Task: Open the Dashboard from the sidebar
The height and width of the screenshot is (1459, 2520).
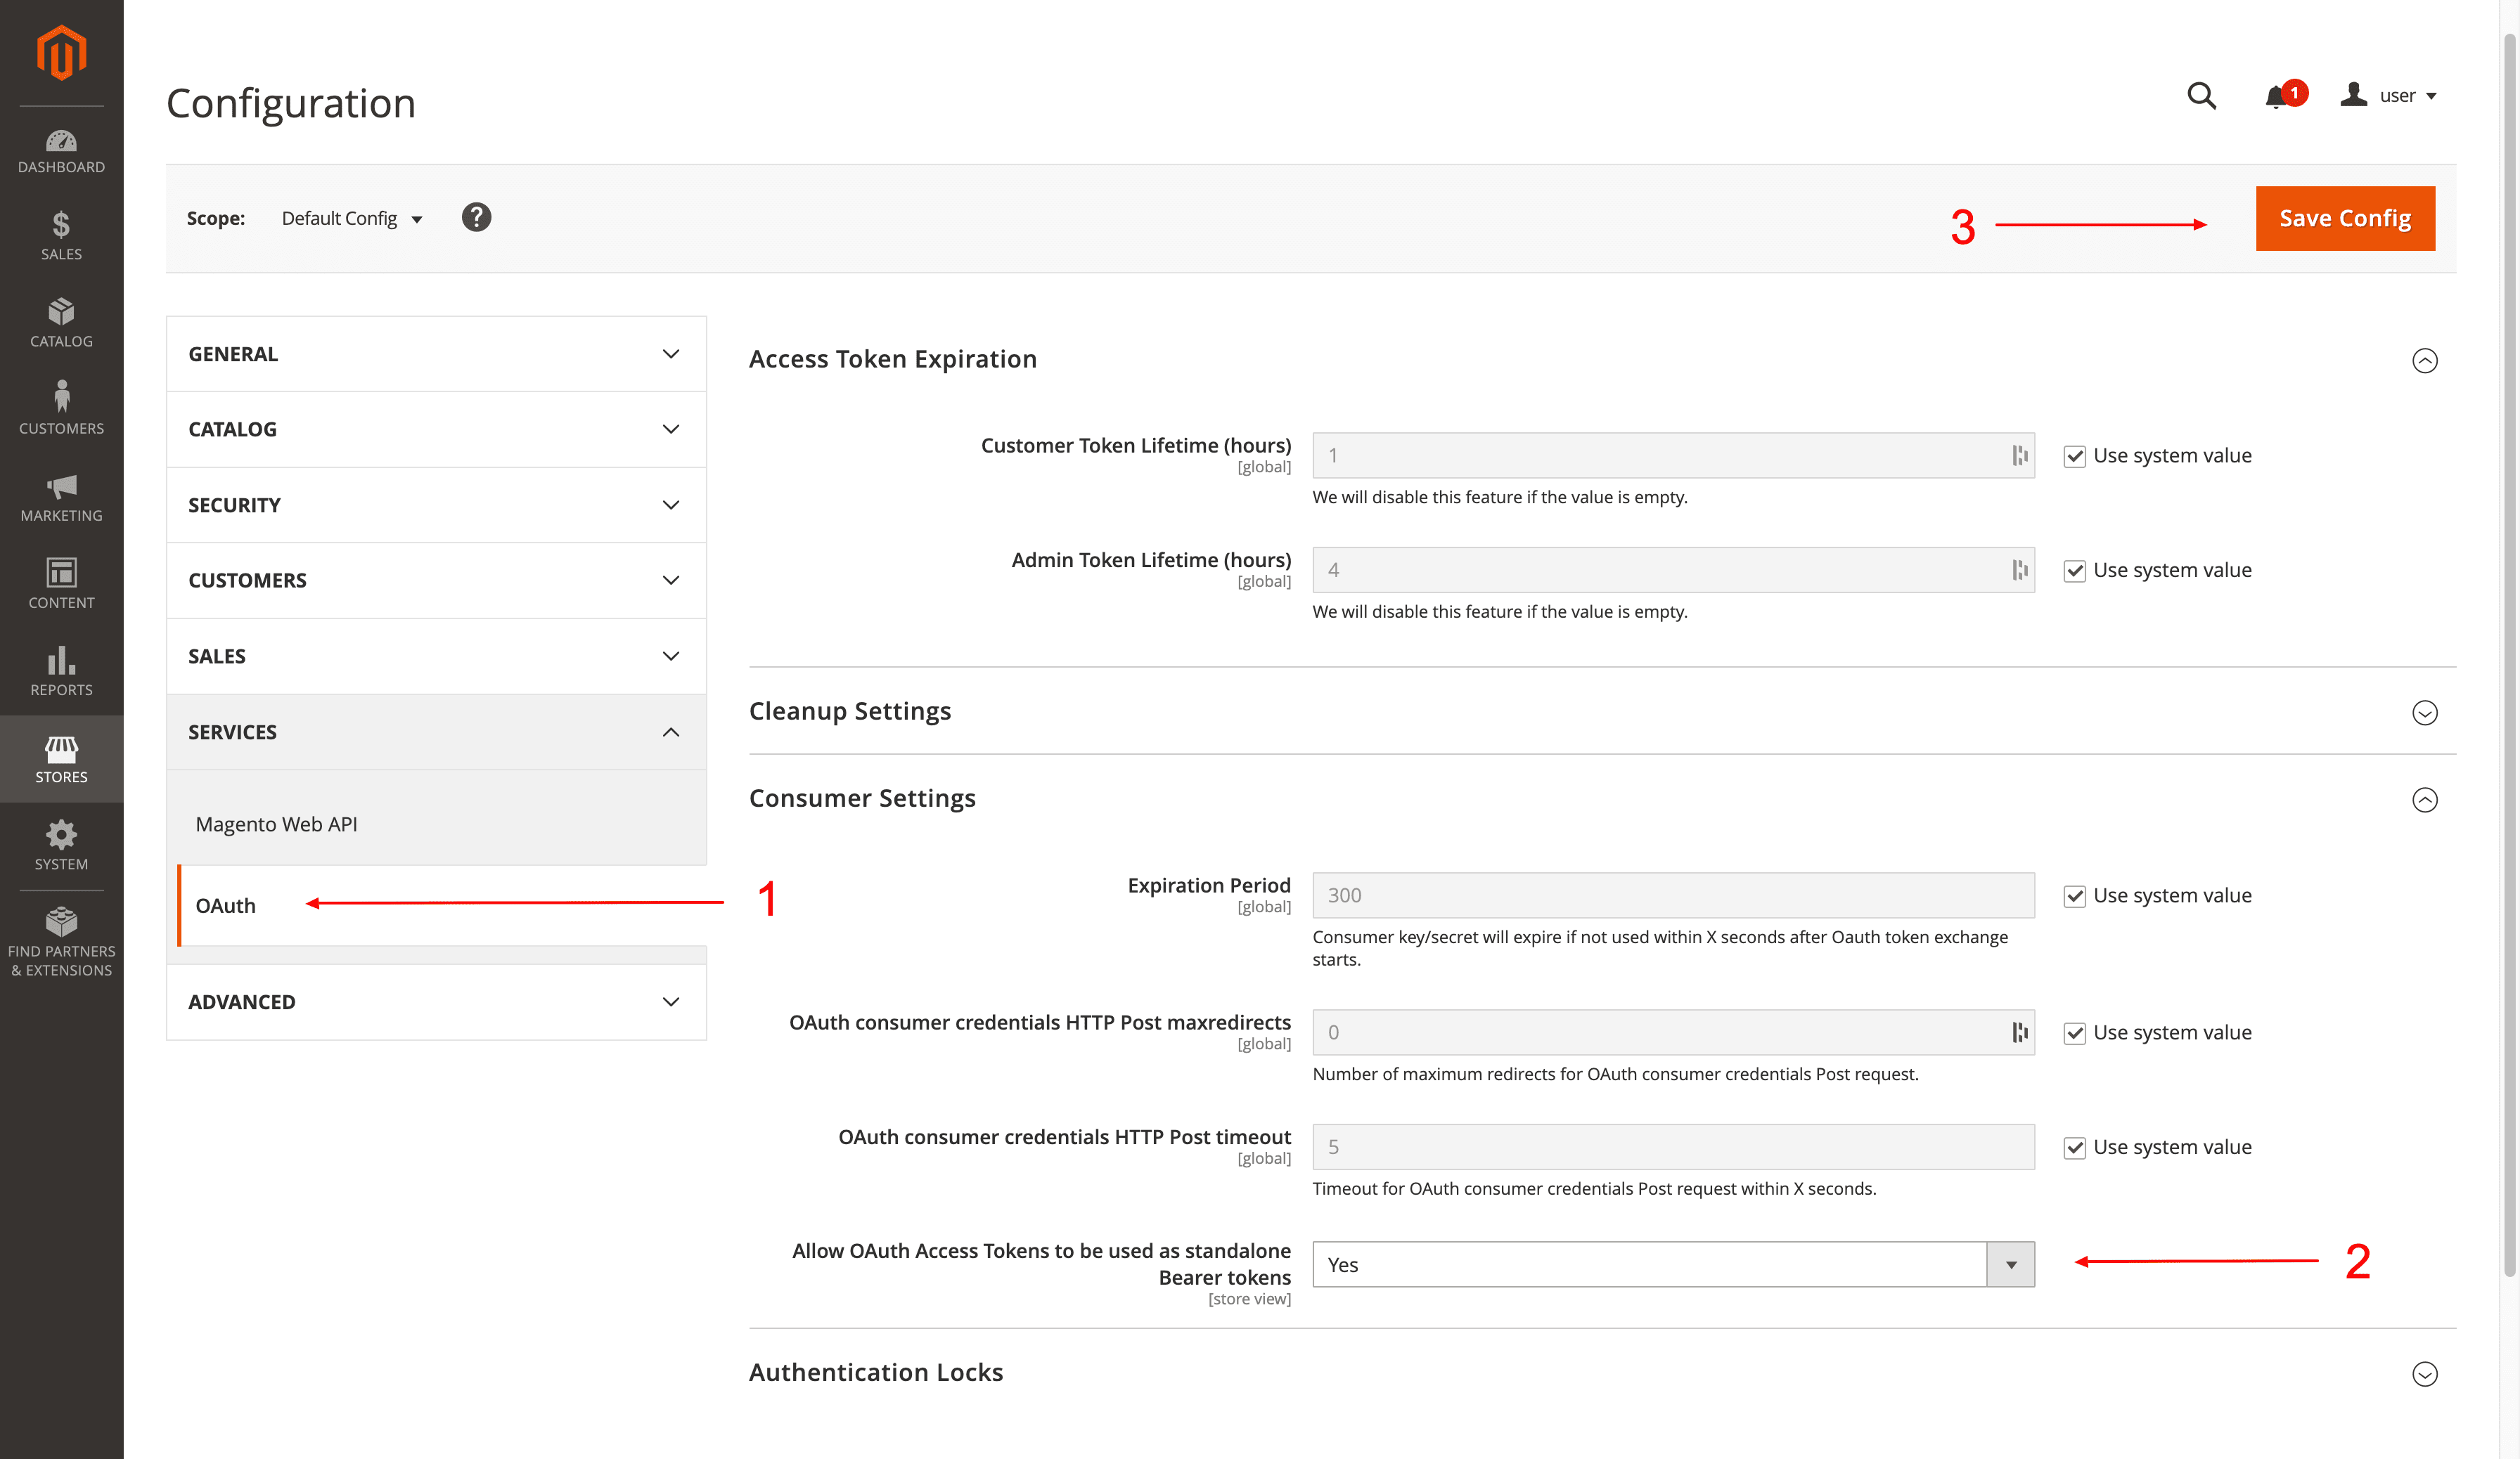Action: click(61, 150)
